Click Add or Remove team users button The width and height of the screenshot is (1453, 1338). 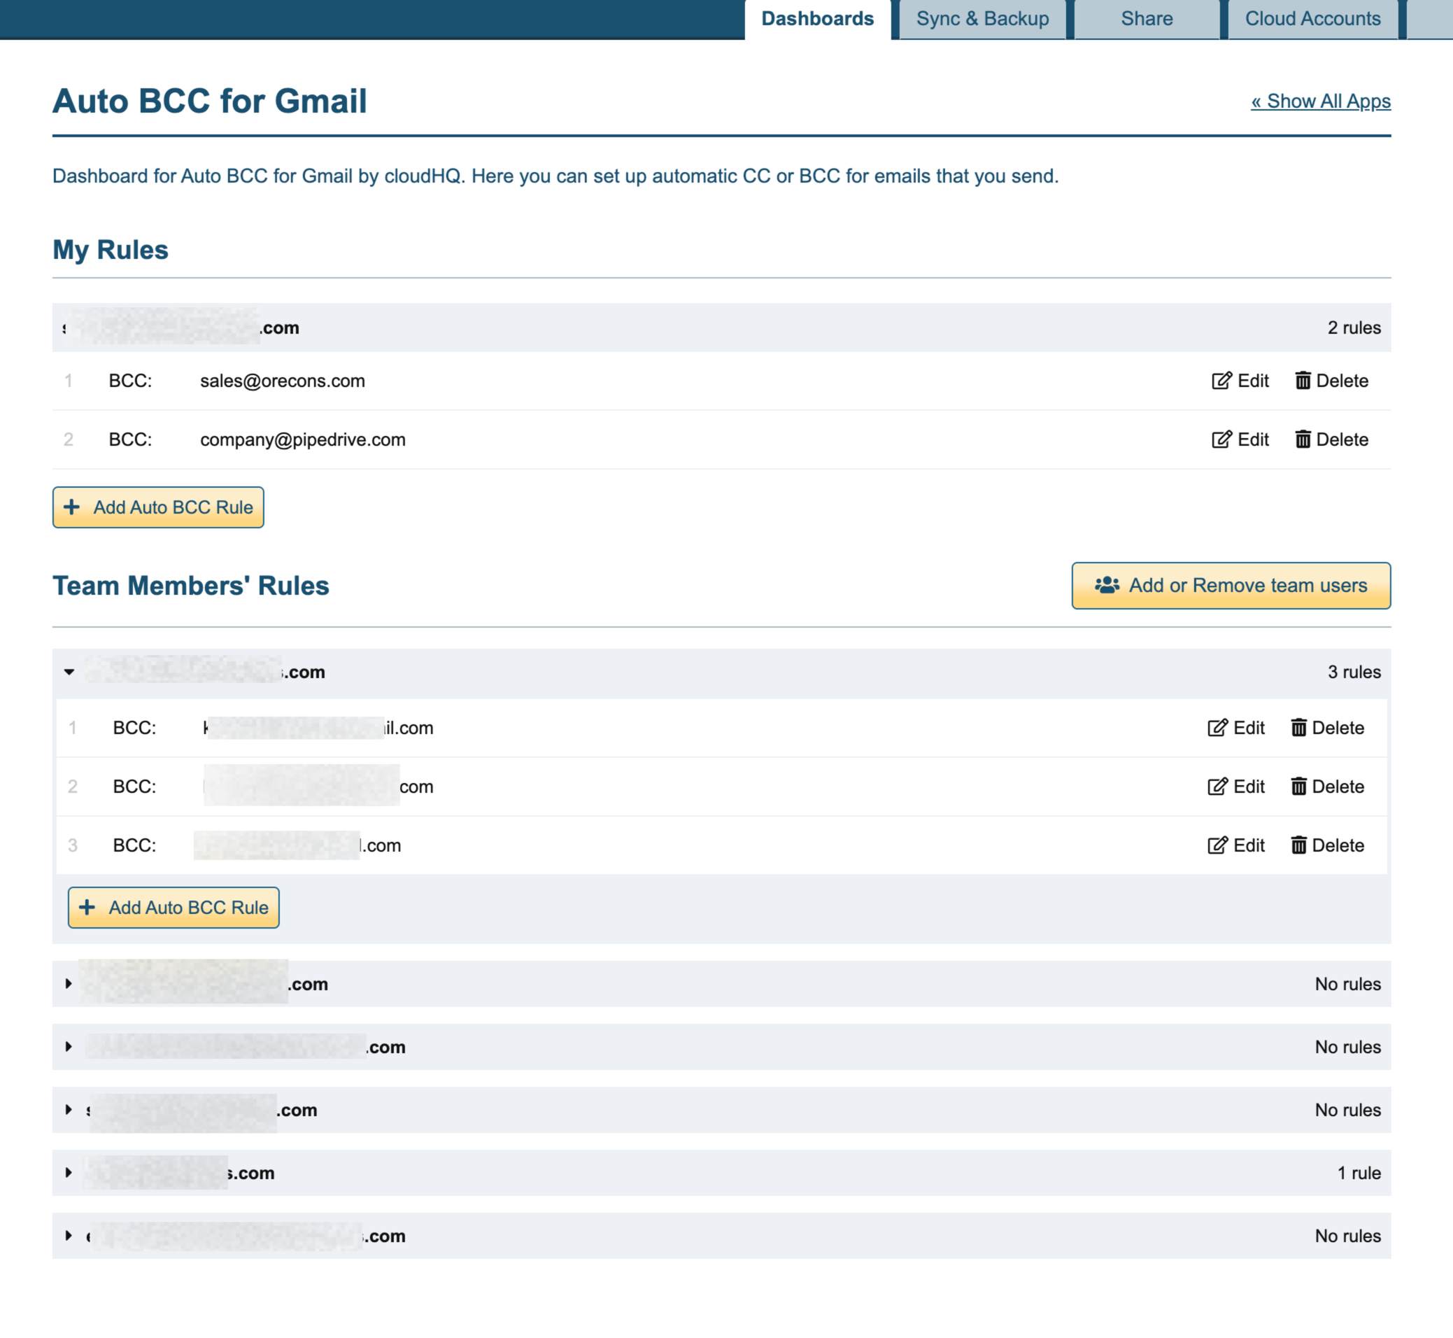(1231, 585)
